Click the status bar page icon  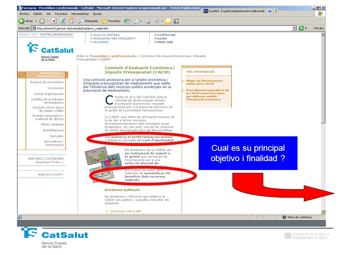tap(19, 217)
